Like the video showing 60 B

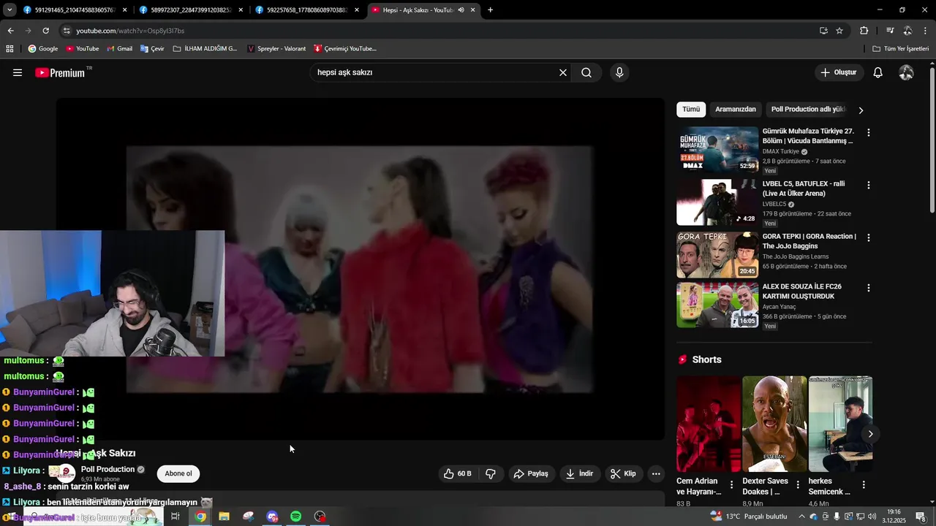458,473
